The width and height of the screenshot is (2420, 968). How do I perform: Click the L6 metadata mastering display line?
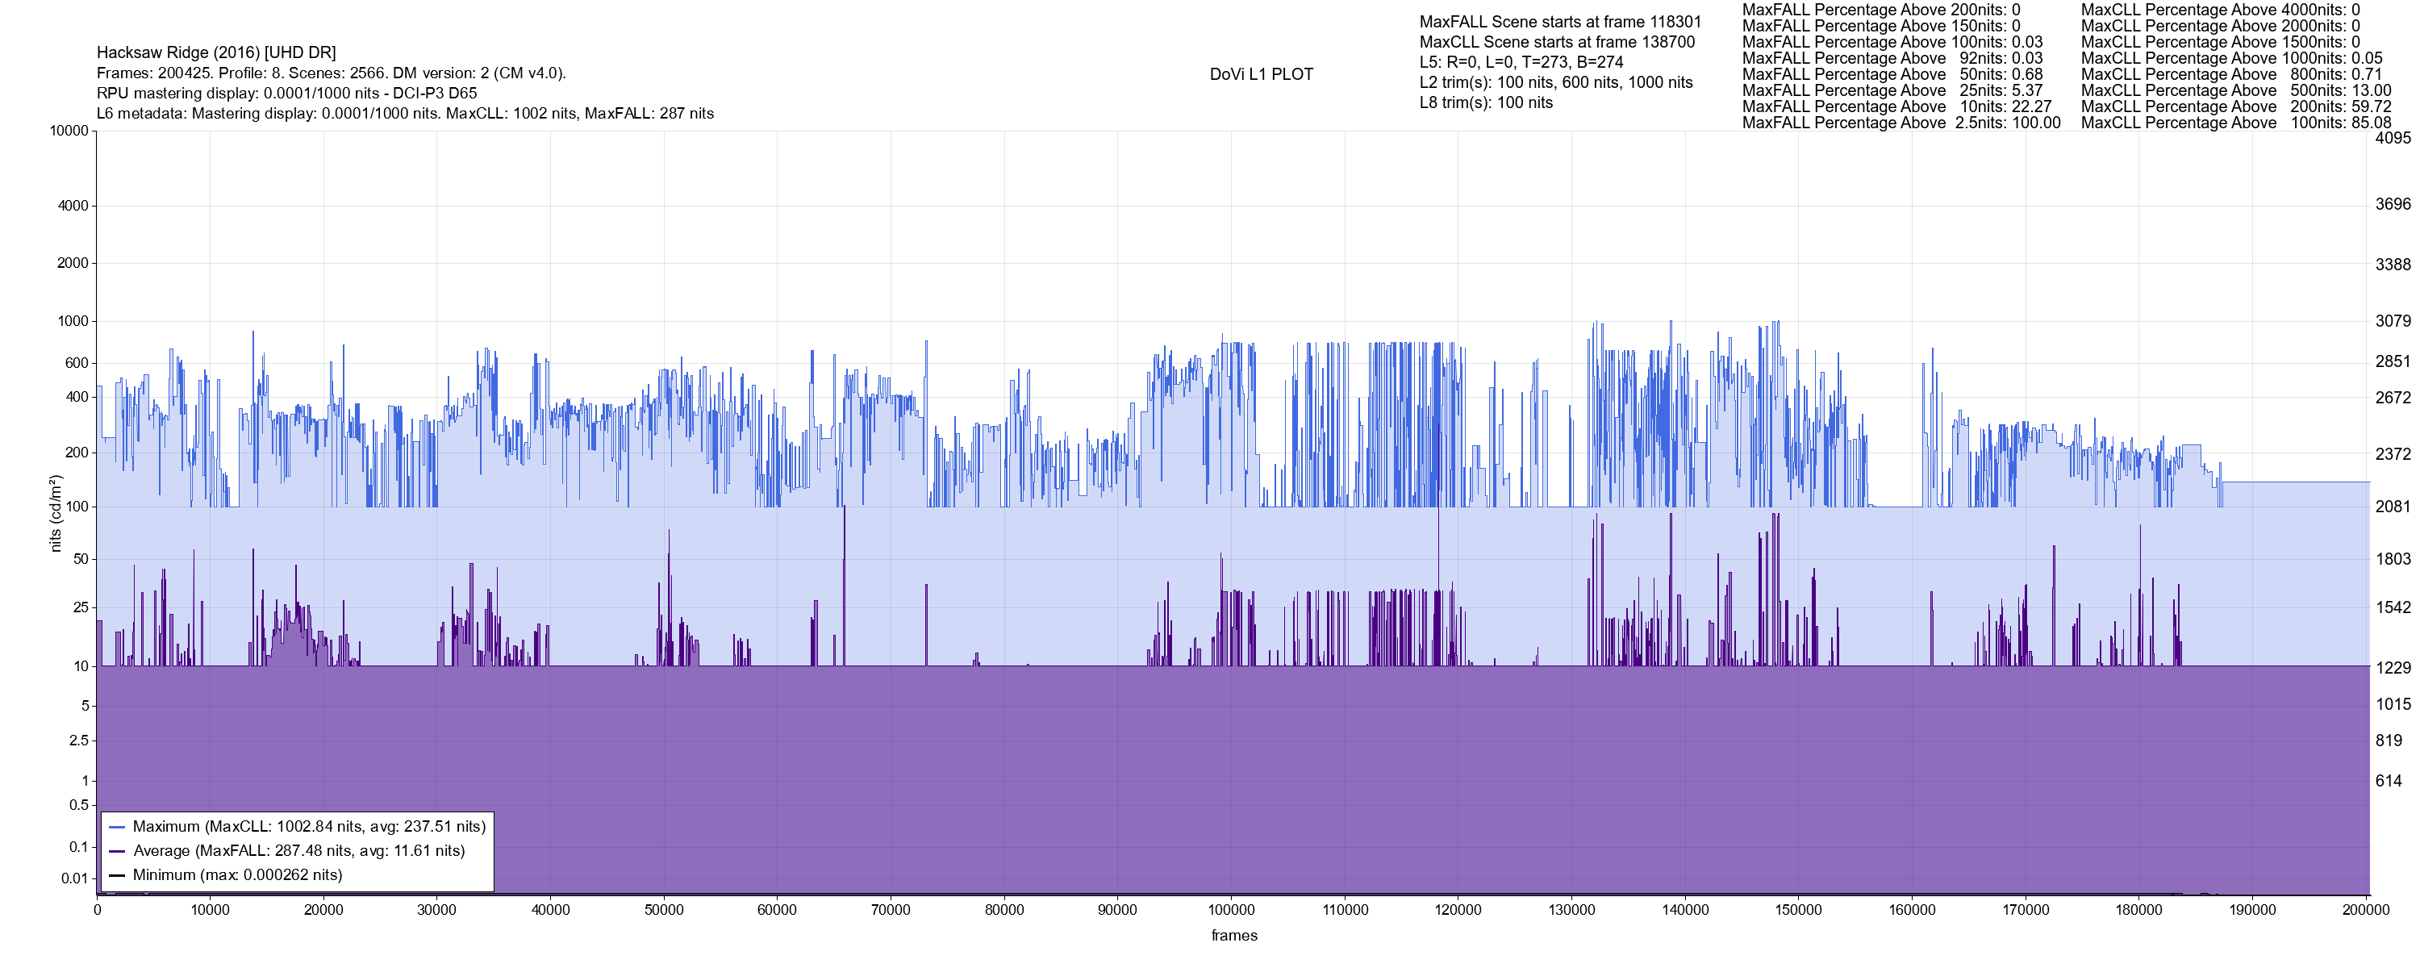pyautogui.click(x=405, y=114)
